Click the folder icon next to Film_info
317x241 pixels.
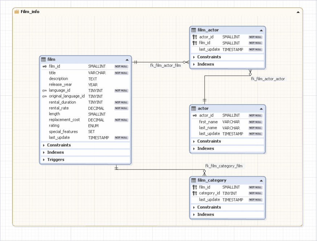pyautogui.click(x=16, y=11)
